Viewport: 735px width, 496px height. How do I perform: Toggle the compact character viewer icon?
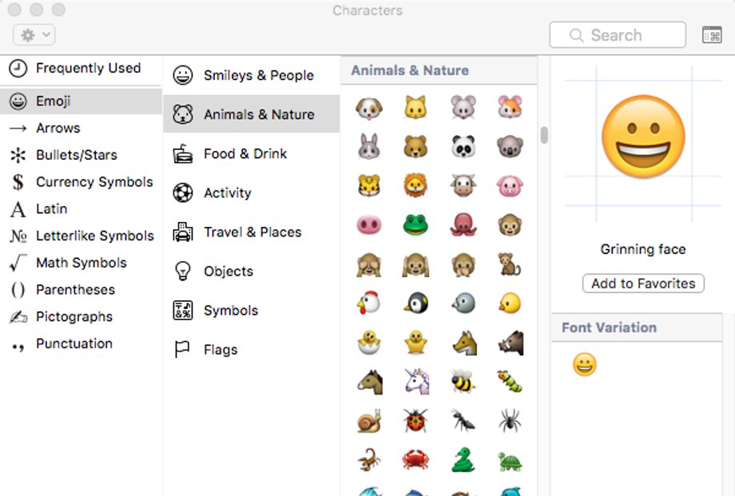(x=712, y=34)
